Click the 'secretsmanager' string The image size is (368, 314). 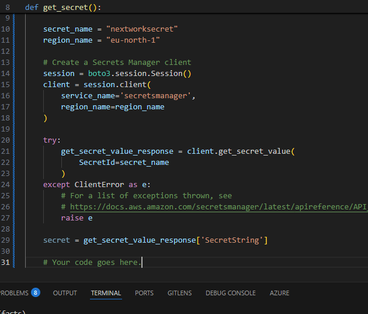pyautogui.click(x=155, y=96)
